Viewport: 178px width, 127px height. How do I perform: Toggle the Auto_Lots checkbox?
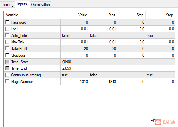(x=7, y=36)
